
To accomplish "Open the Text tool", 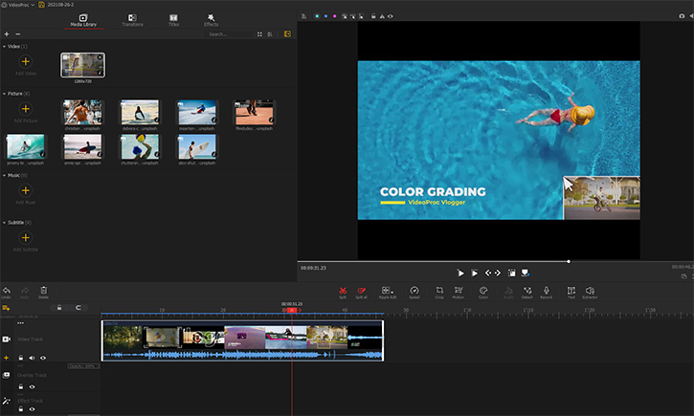I will point(571,290).
